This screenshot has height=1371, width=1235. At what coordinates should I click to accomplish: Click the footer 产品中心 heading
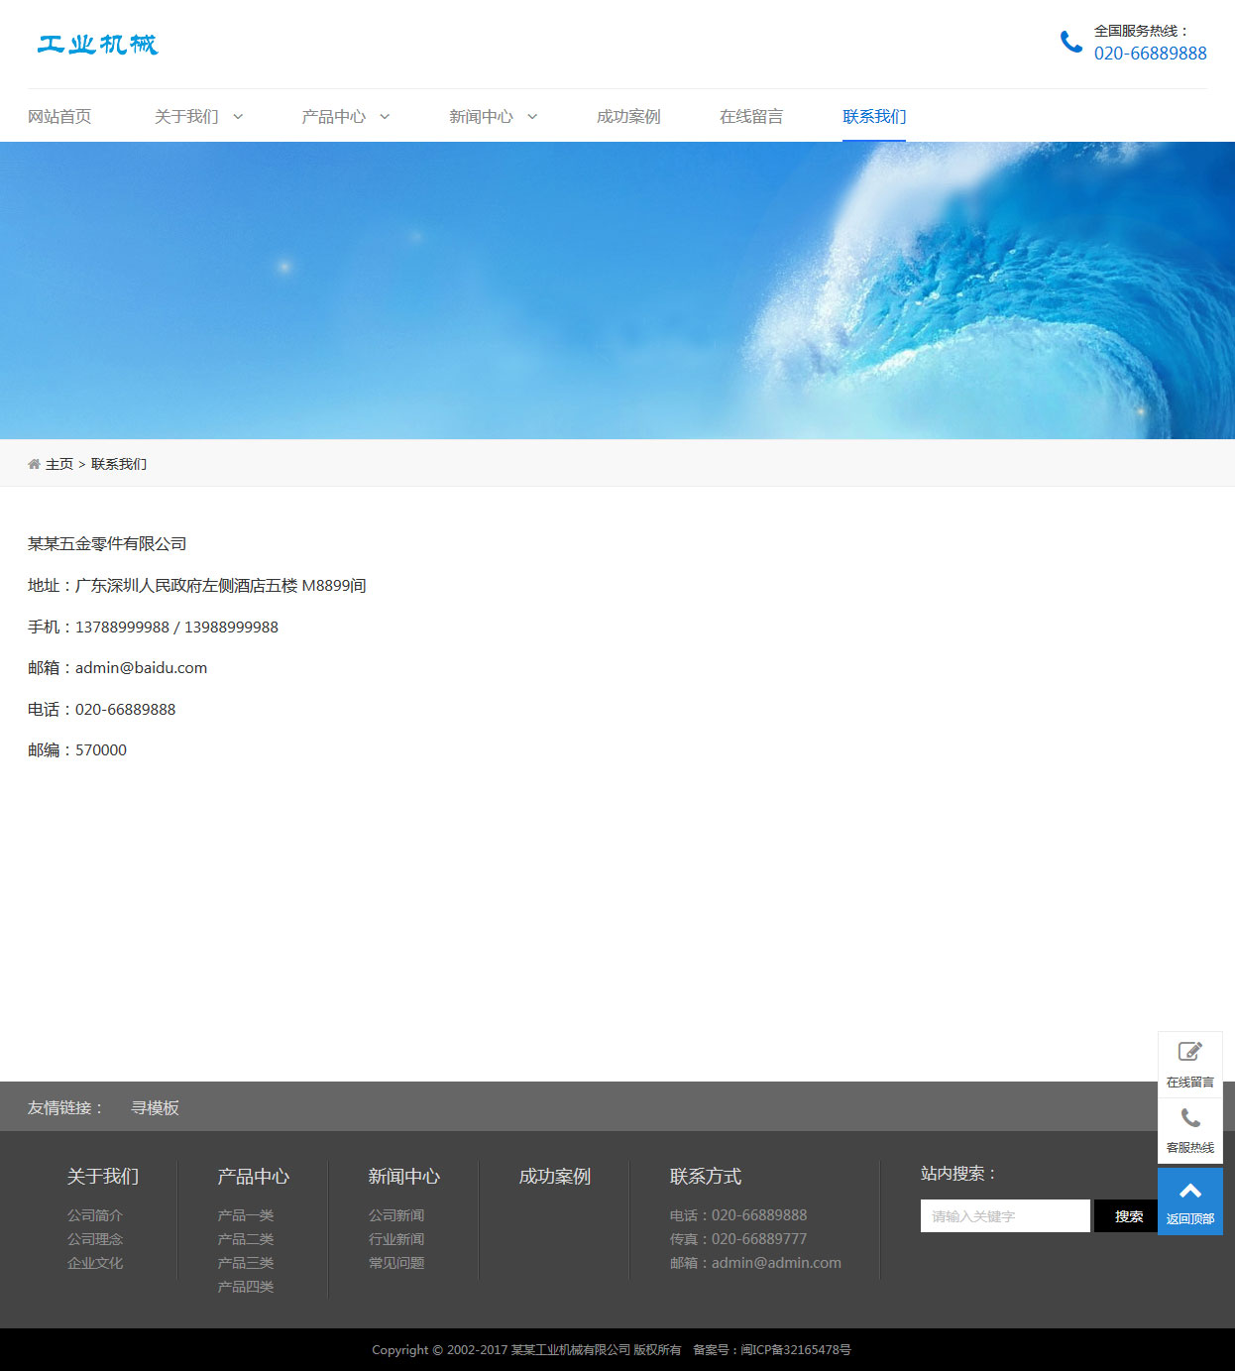click(254, 1177)
